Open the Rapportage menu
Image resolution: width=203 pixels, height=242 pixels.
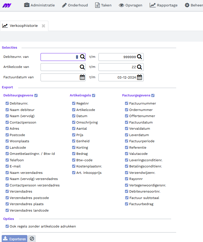[x=164, y=5]
